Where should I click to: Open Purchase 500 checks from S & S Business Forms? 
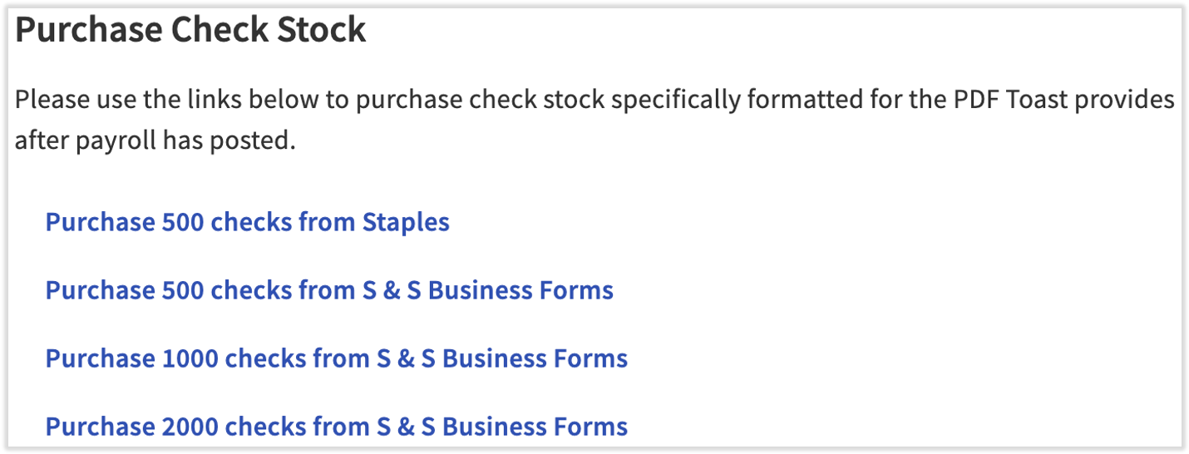click(329, 290)
